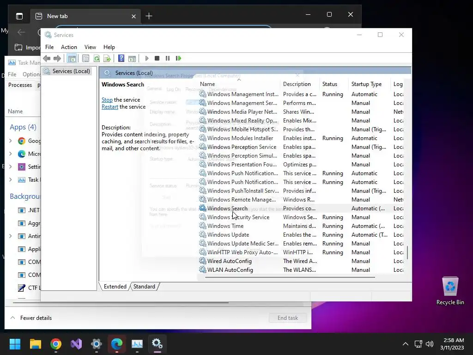Open the File menu in Services
The image size is (473, 355).
(x=49, y=47)
